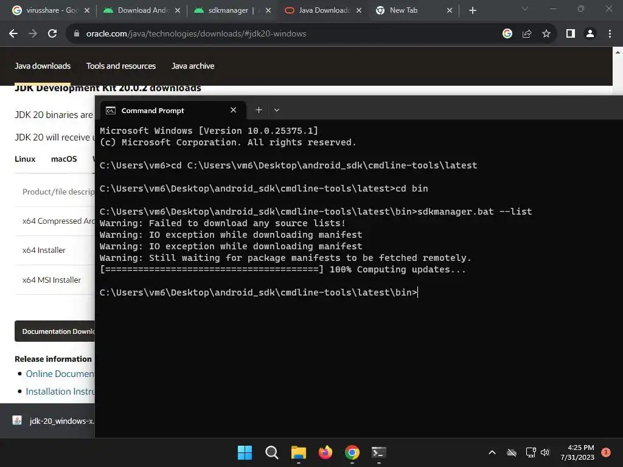Open the jdk-20_windows download item
Viewport: 623px width, 467px height.
pyautogui.click(x=55, y=421)
